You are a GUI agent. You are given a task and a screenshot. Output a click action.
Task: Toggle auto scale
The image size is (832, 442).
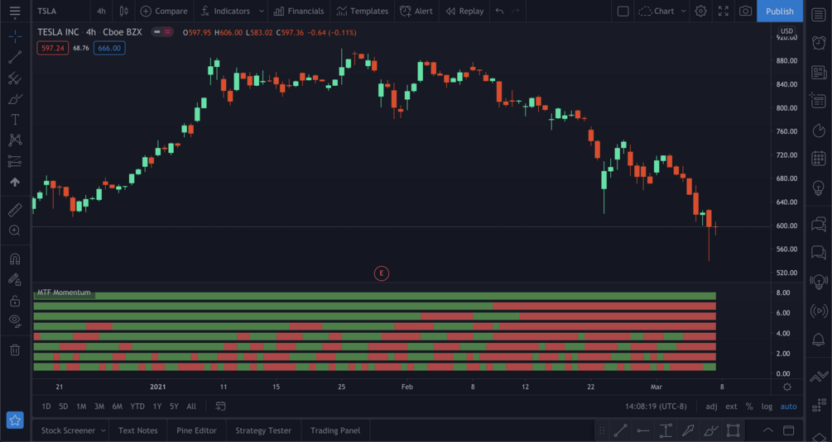pos(788,406)
